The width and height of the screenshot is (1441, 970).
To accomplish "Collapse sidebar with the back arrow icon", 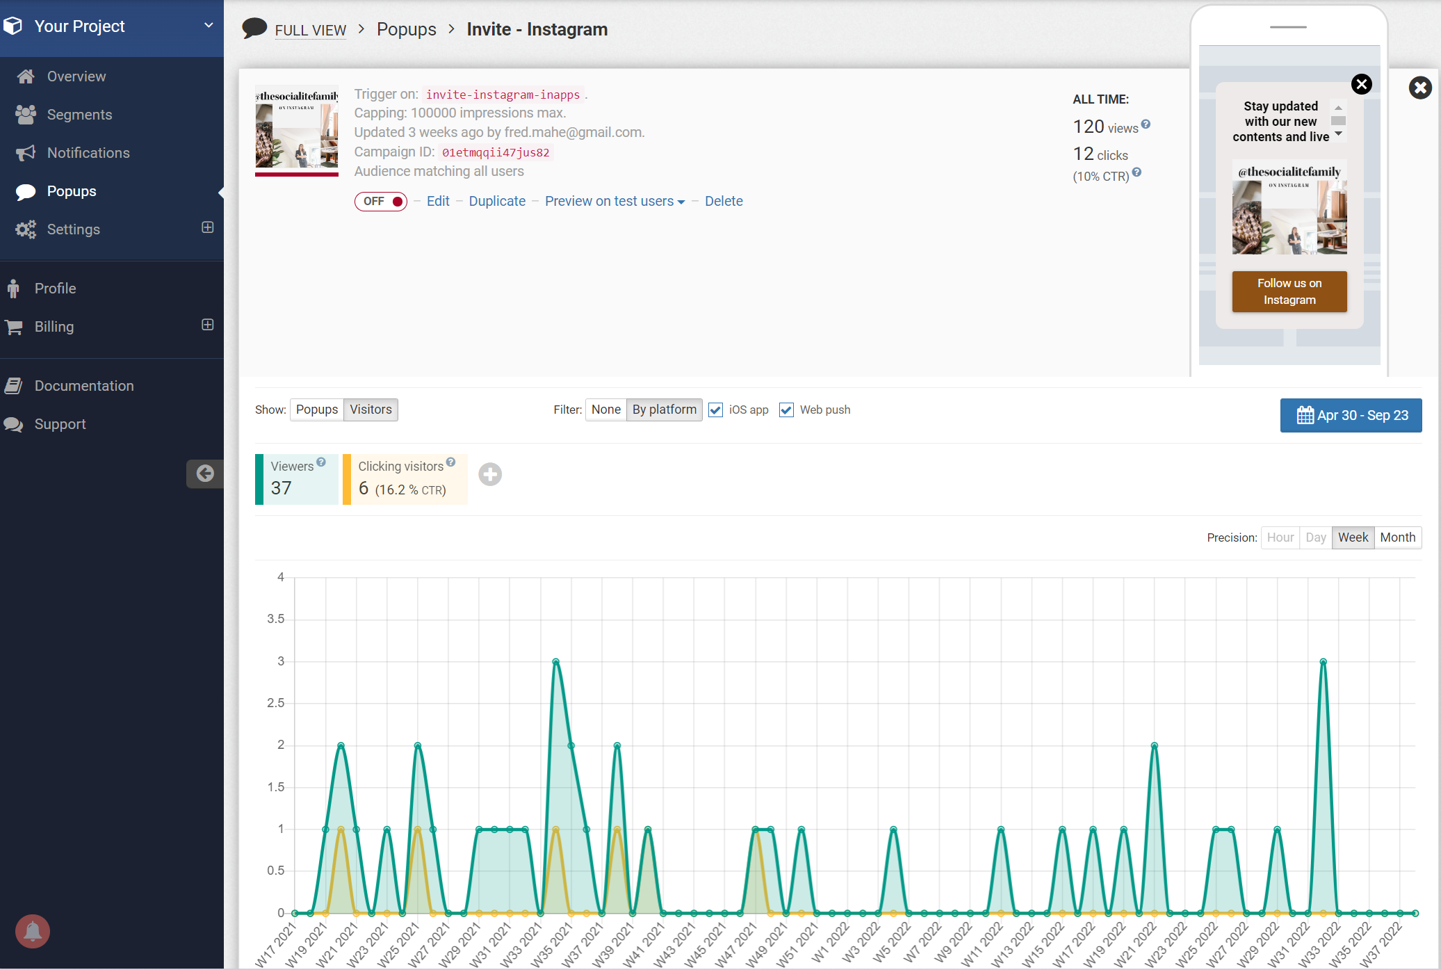I will 205,474.
